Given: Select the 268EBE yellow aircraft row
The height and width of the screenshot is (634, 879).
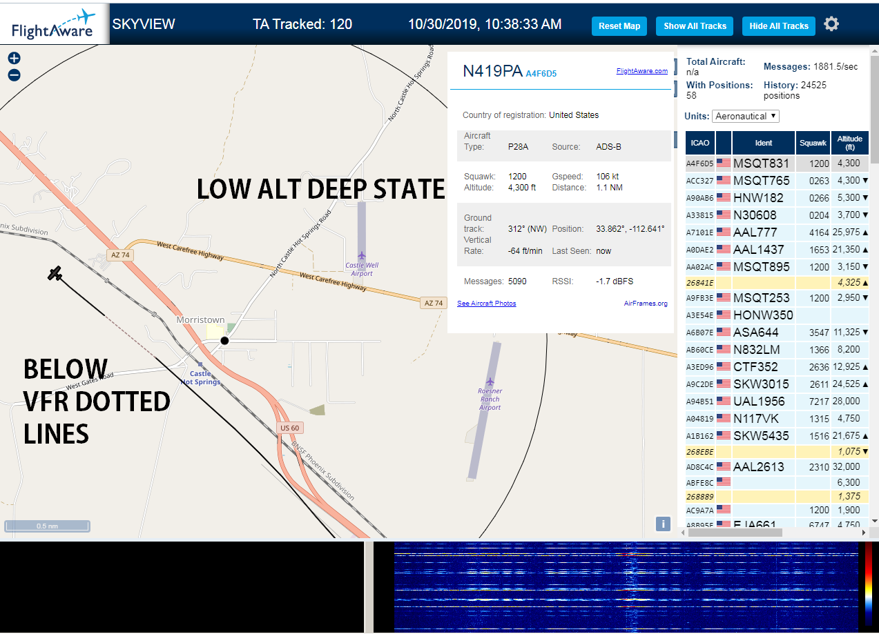Looking at the screenshot, I should (777, 452).
